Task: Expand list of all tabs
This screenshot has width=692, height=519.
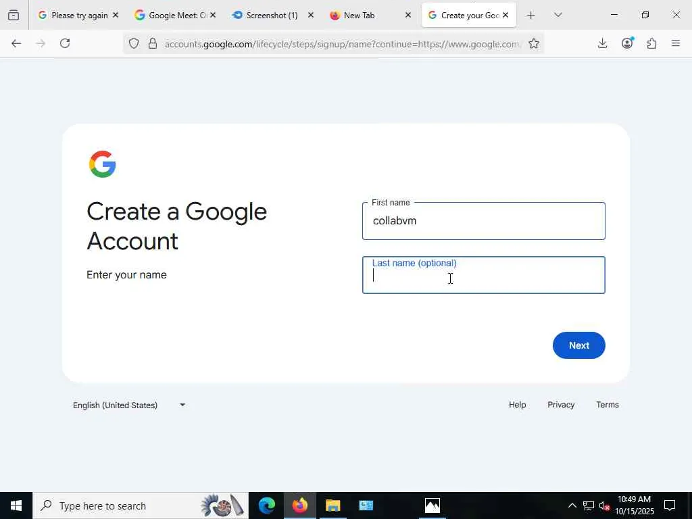Action: point(558,15)
